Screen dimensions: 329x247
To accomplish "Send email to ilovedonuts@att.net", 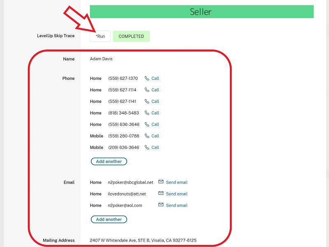I will [x=176, y=194].
